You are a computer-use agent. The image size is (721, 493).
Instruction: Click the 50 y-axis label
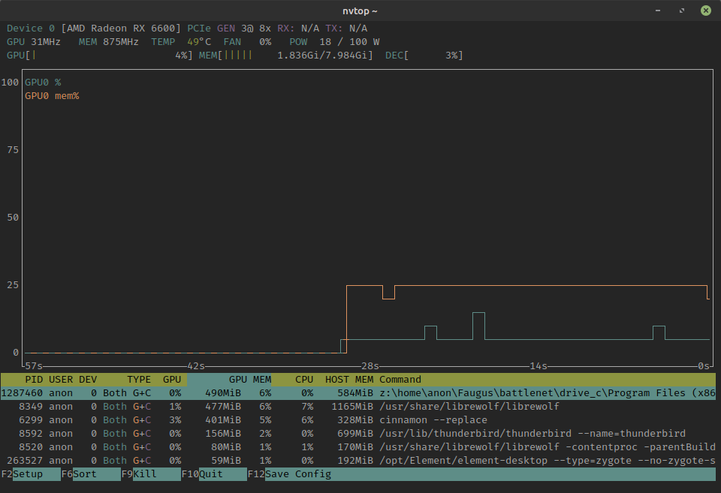pos(13,218)
